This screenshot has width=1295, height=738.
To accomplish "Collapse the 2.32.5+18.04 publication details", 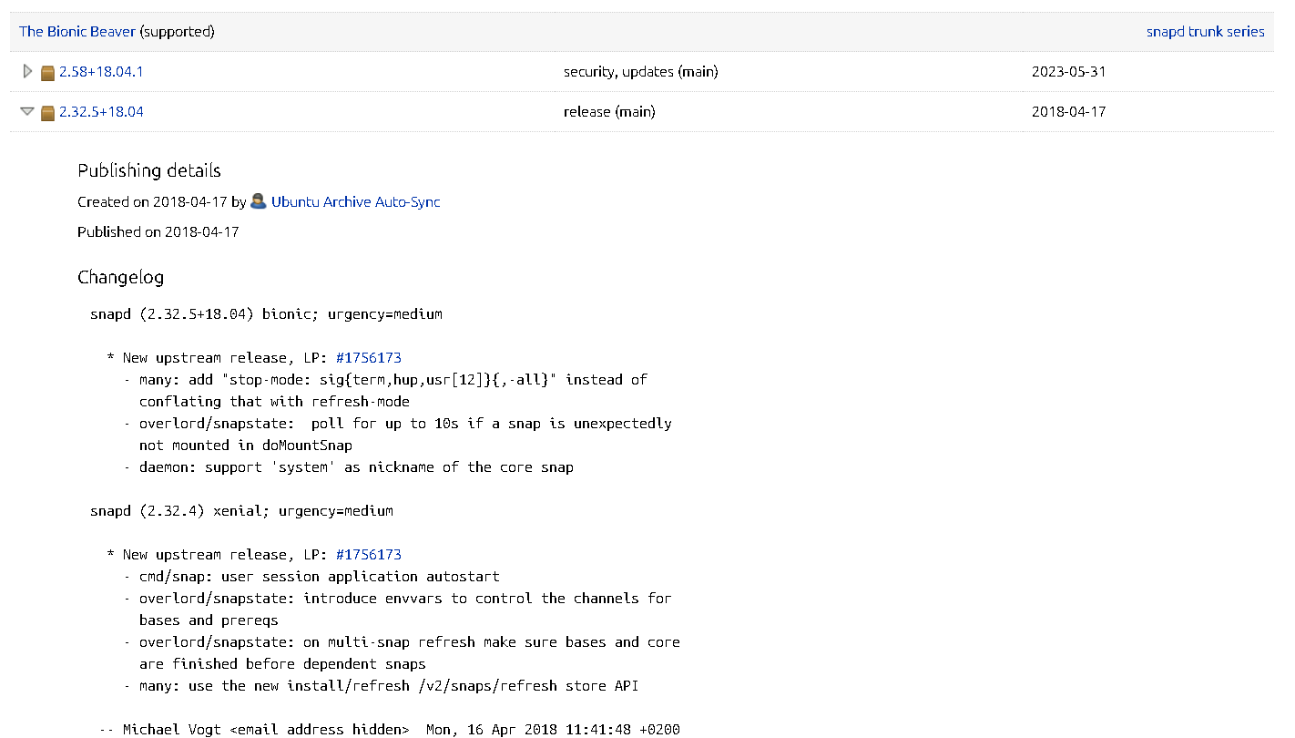I will [27, 111].
